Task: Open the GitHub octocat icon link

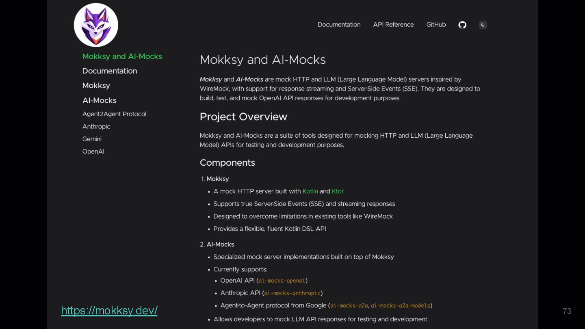Action: click(462, 25)
